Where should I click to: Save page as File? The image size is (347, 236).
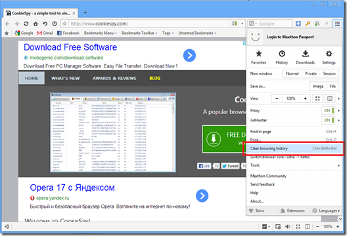[x=333, y=86]
